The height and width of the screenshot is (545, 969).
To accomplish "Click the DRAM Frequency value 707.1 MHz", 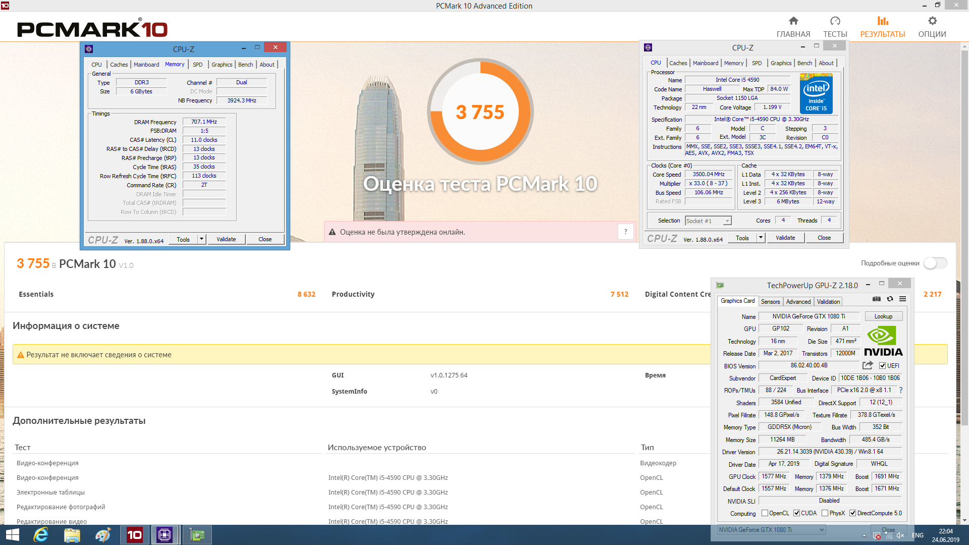I will click(x=204, y=122).
